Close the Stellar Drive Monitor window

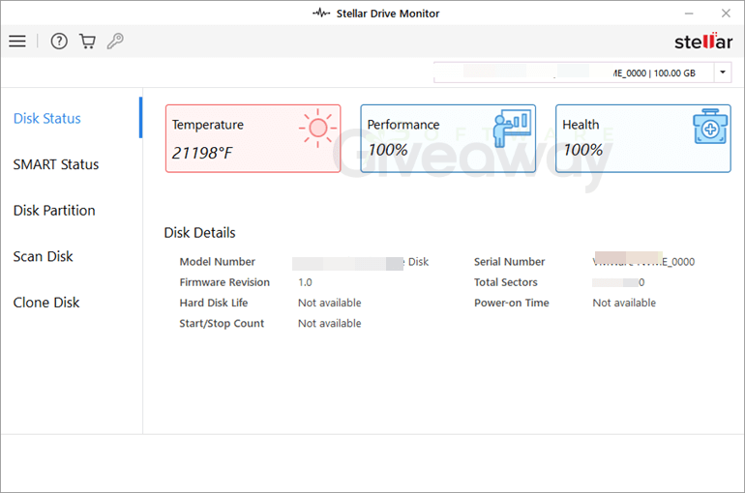pos(726,14)
